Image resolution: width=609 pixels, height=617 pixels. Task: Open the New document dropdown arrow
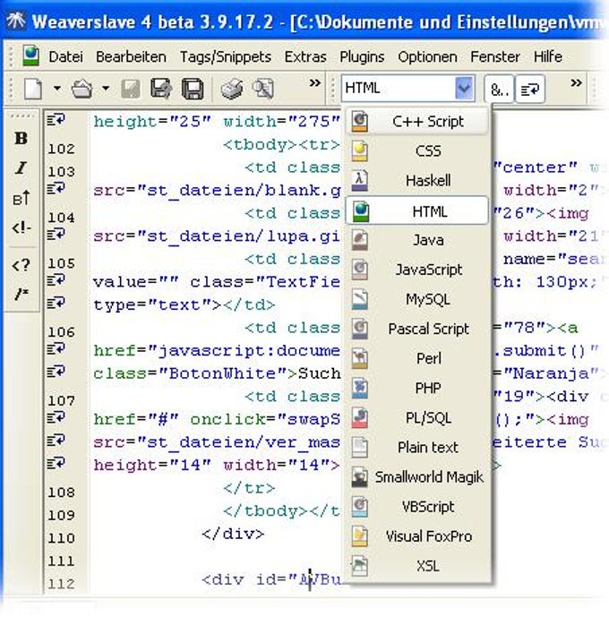coord(57,88)
